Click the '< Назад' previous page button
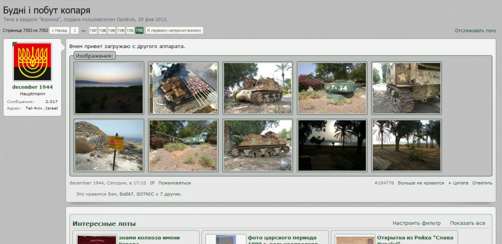Viewport: 502px width, 244px height. 59,30
